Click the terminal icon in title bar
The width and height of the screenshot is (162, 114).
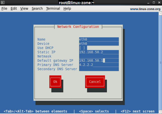3,2
